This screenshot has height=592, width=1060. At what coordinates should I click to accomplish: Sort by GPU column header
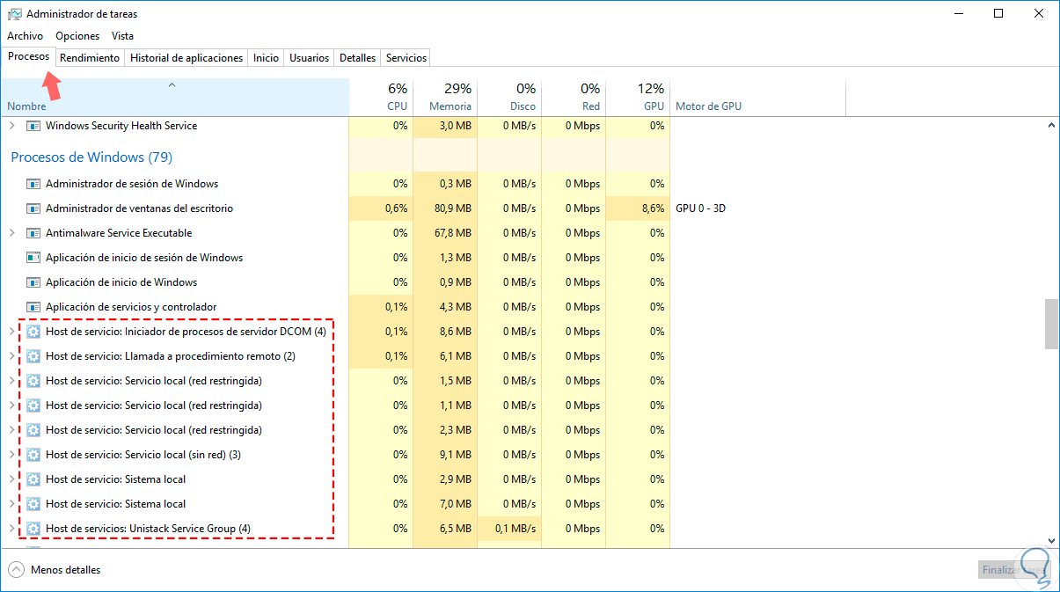coord(638,97)
